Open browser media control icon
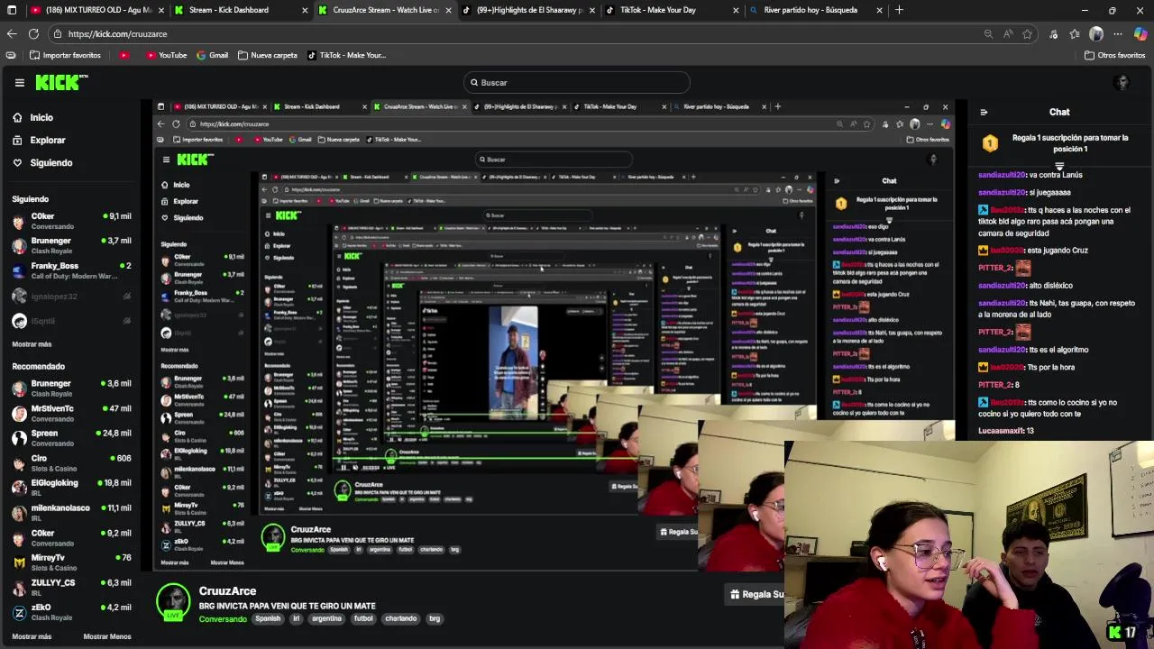This screenshot has width=1154, height=649. tap(1053, 34)
